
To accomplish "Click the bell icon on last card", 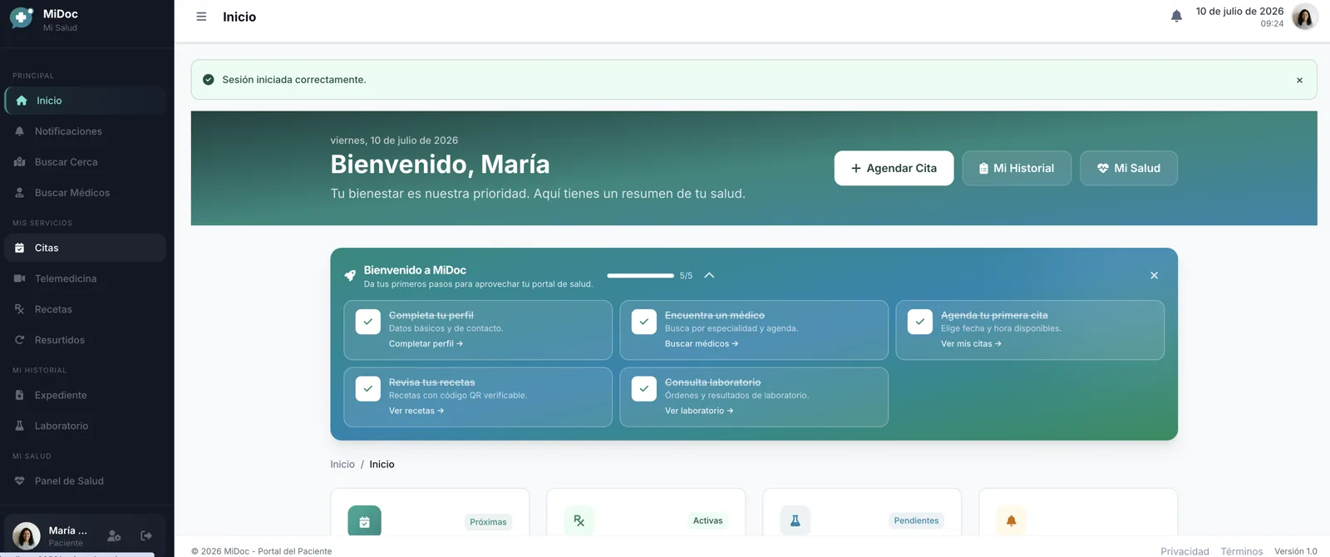I will (x=1012, y=520).
